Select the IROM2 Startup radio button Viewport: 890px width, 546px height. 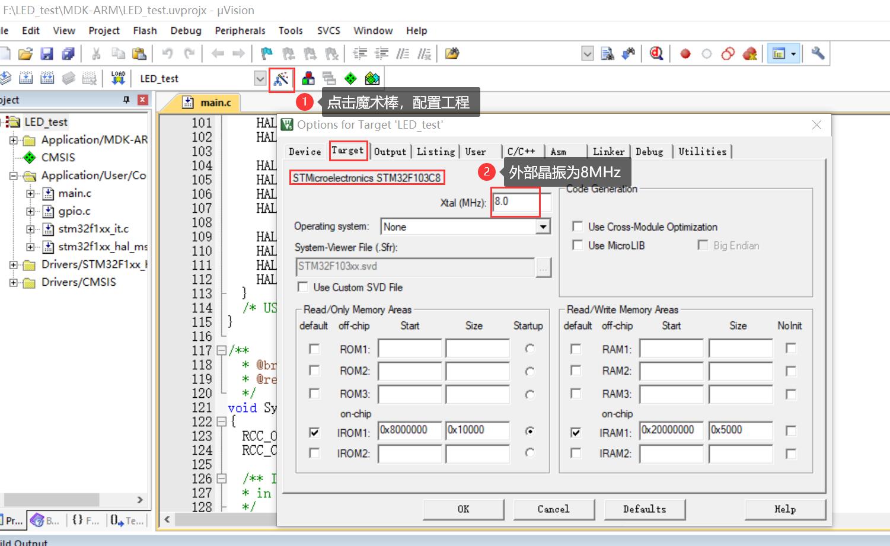coord(529,453)
